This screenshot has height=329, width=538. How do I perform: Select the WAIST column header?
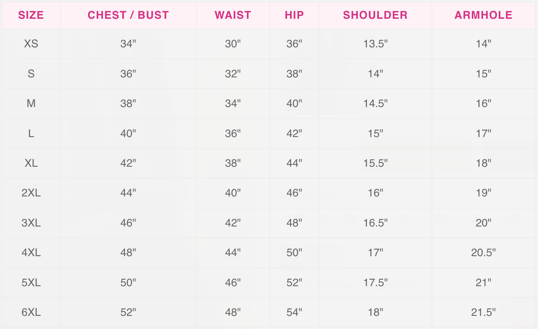tap(233, 15)
